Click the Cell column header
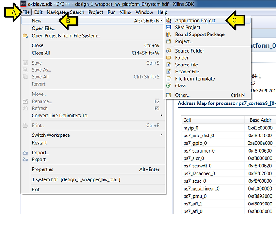The image size is (276, 226). [x=213, y=120]
